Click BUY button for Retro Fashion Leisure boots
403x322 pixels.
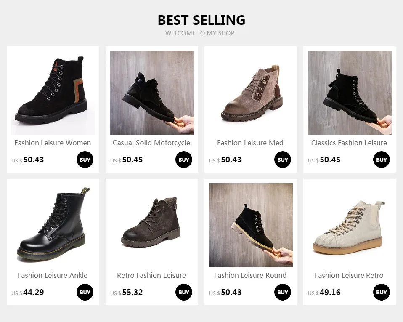click(184, 292)
